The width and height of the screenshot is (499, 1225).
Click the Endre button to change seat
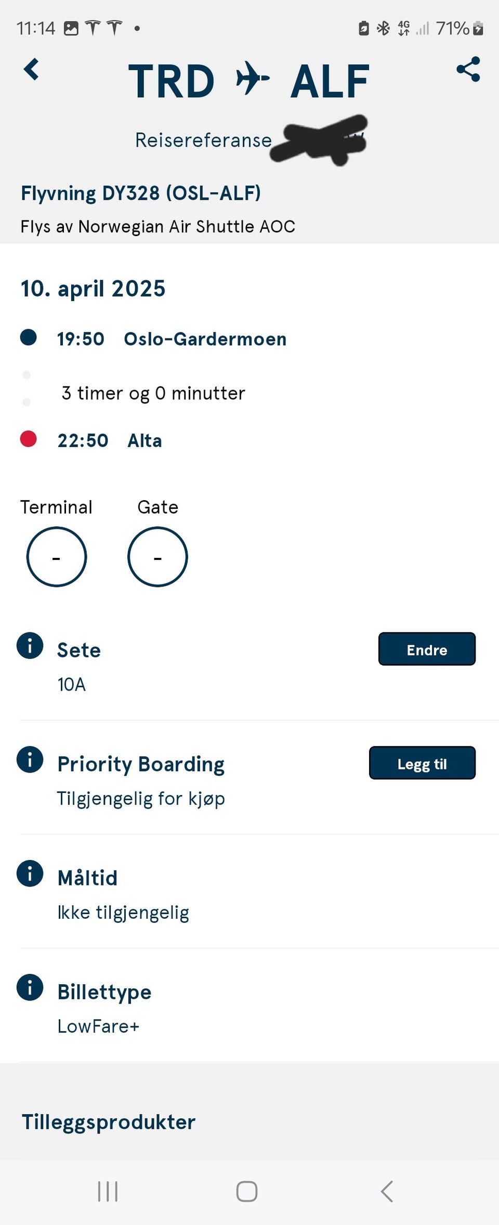427,649
